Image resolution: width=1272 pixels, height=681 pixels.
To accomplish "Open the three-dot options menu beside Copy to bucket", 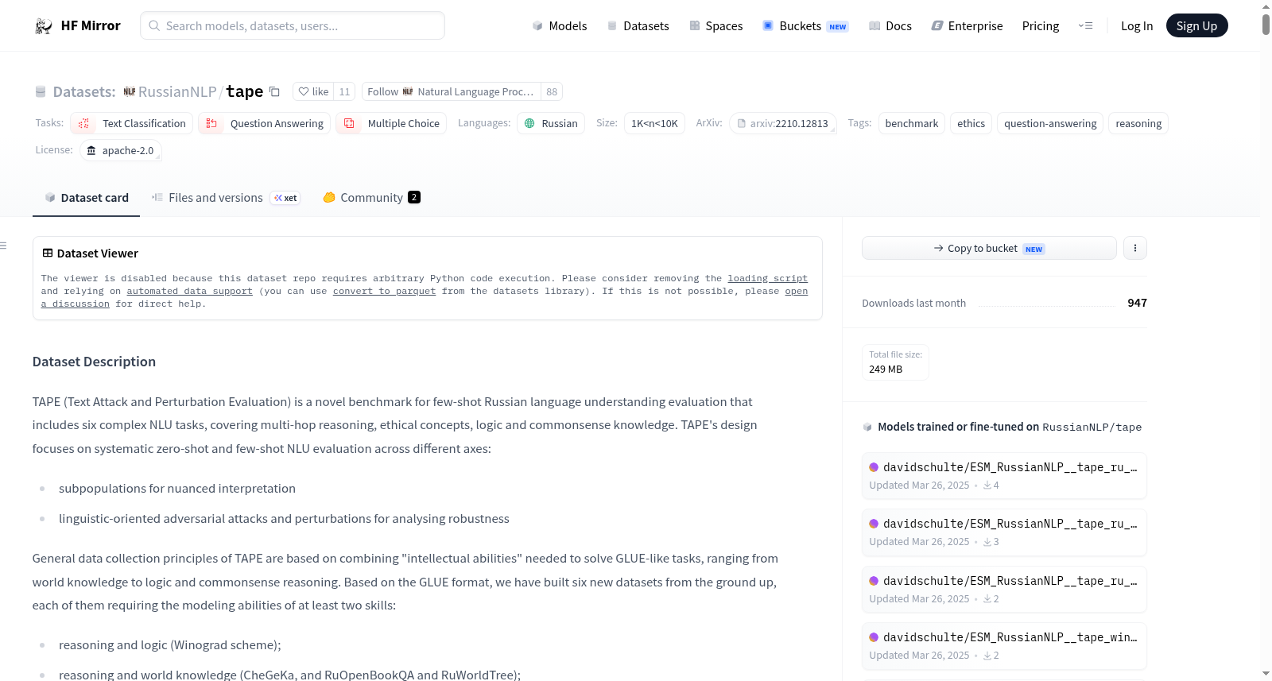I will [x=1134, y=248].
